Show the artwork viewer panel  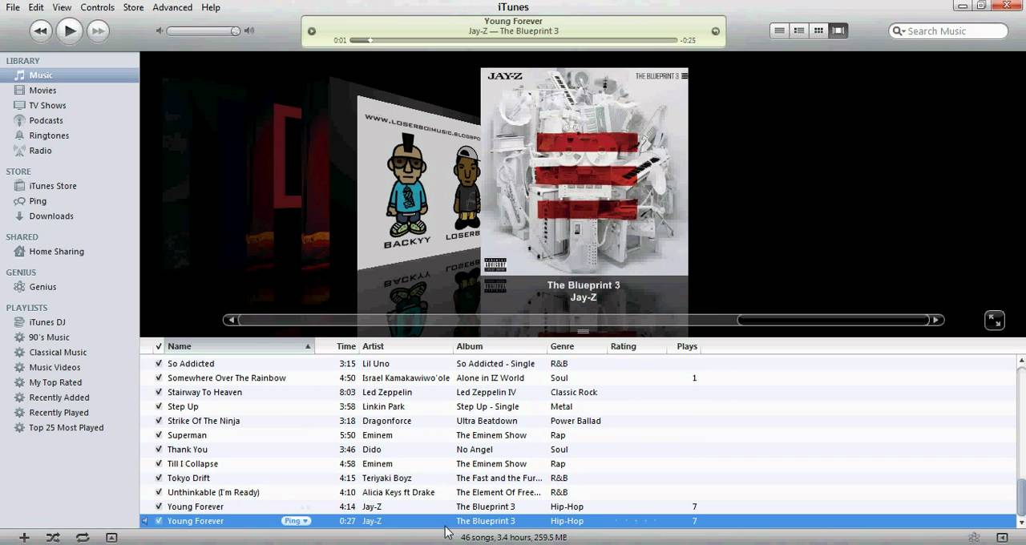click(111, 538)
